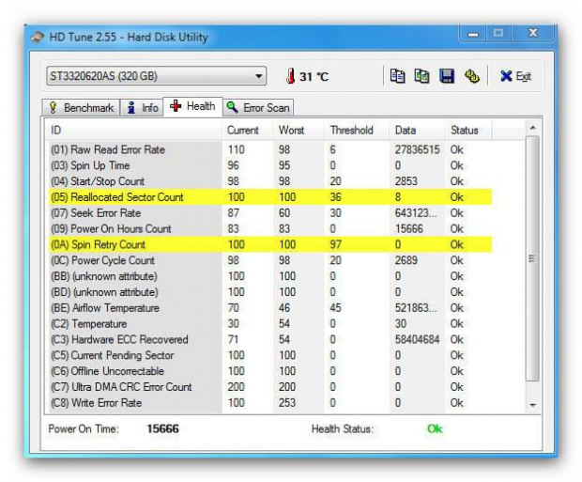The width and height of the screenshot is (582, 482).
Task: Select the Raw Read Error Rate row
Action: pyautogui.click(x=269, y=149)
